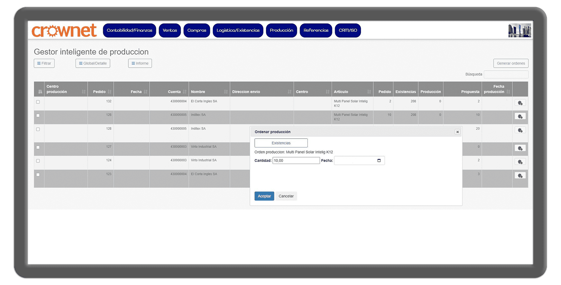Click the city skyline image top right
This screenshot has width=561, height=285.
[x=519, y=30]
